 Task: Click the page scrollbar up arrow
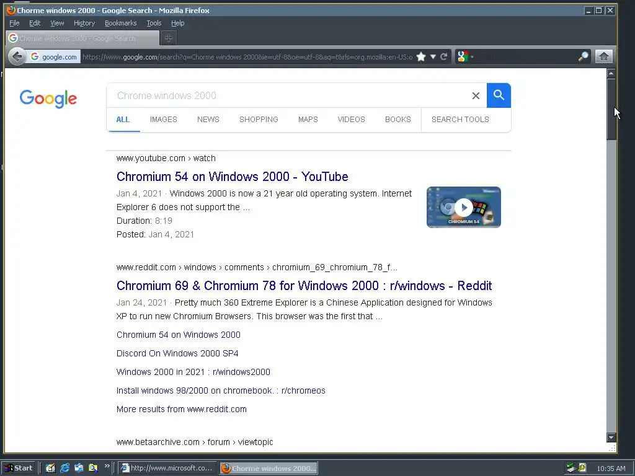coord(611,73)
